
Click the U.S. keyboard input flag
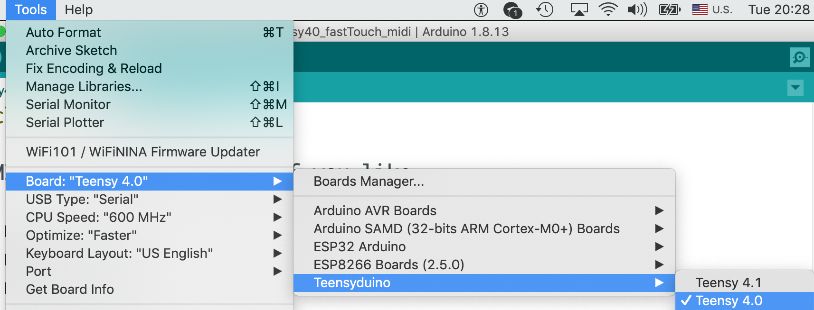[x=700, y=9]
